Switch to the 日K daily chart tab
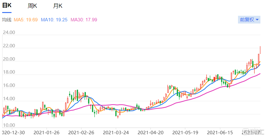 [x=7, y=6]
